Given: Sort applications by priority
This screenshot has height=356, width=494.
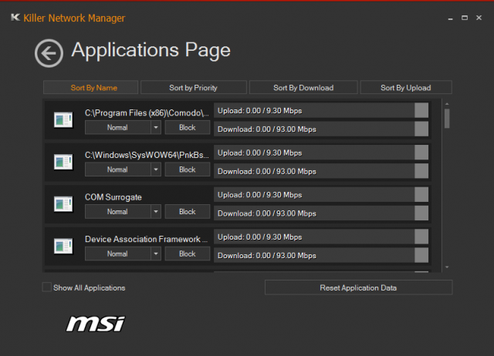Looking at the screenshot, I should coord(194,87).
